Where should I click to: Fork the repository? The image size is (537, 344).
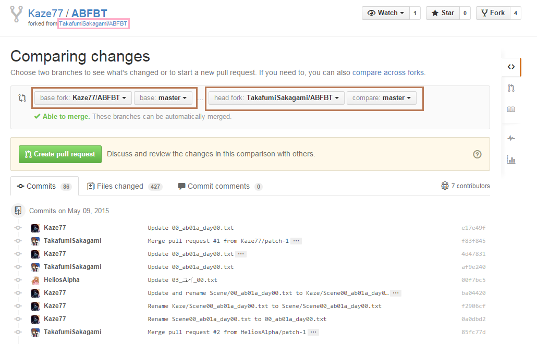tap(493, 13)
